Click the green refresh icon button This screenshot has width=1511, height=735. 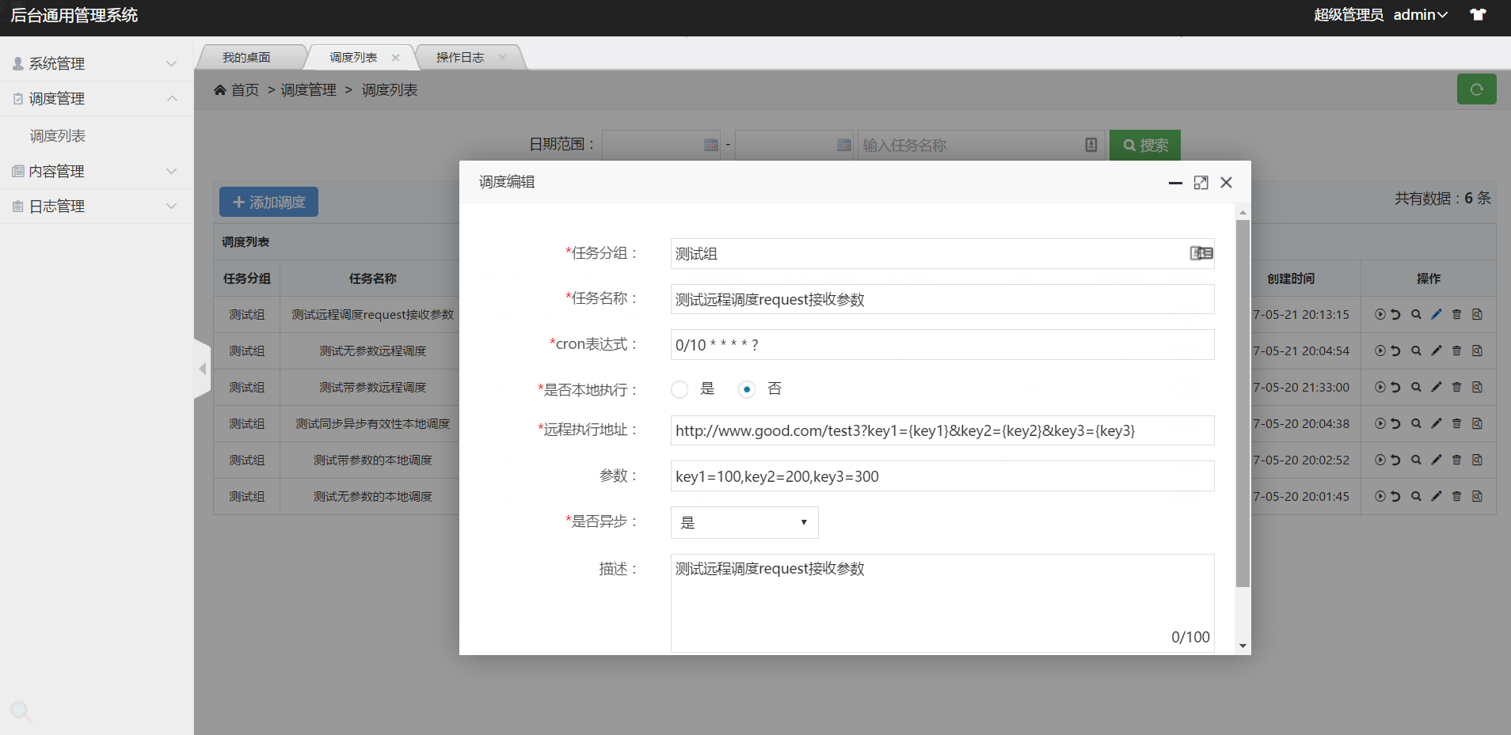[1477, 89]
